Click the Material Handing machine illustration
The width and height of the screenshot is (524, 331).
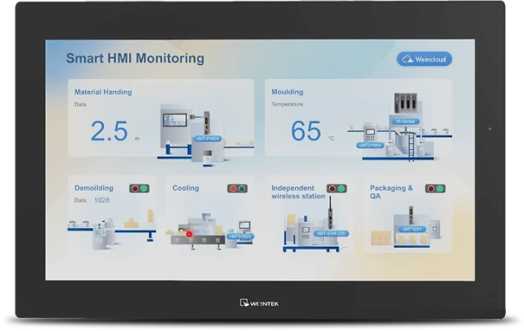point(206,135)
